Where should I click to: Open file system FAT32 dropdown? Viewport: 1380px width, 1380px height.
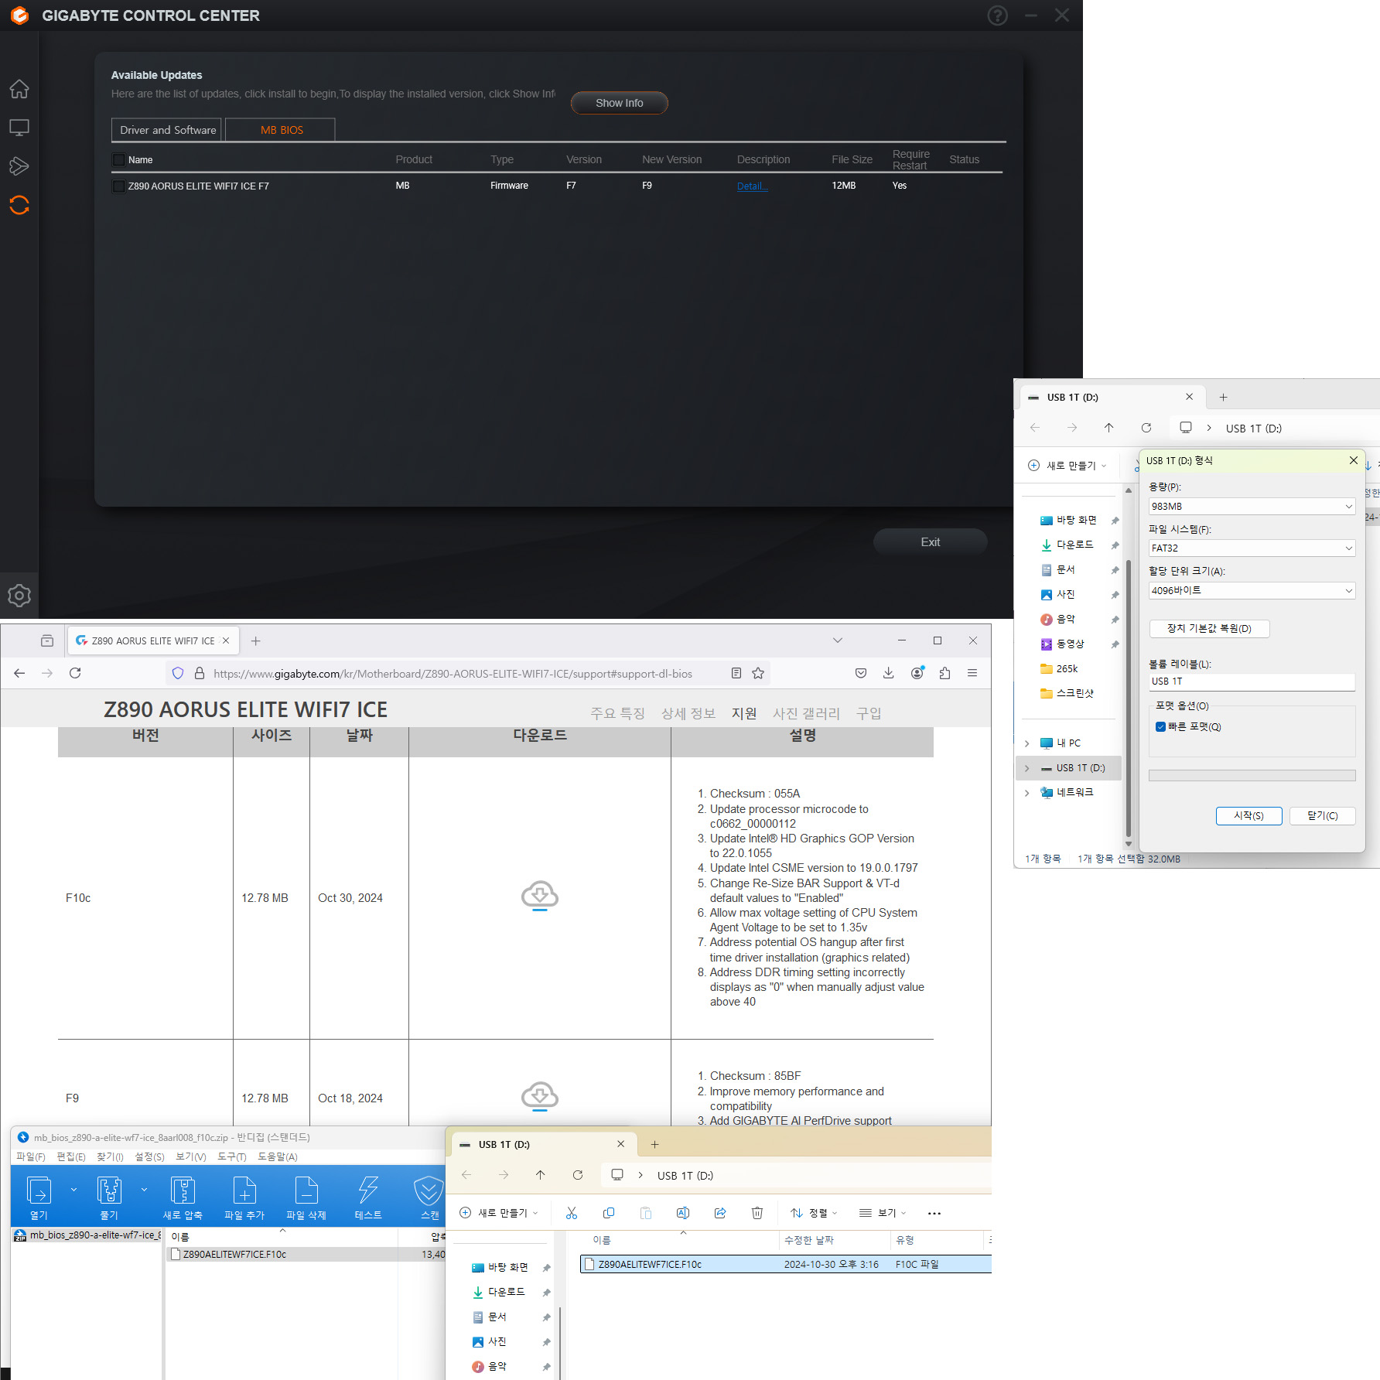(x=1252, y=548)
